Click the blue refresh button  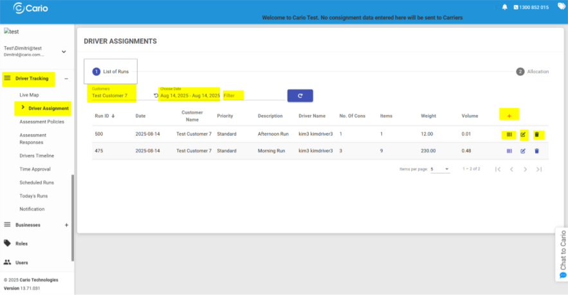[x=300, y=95]
